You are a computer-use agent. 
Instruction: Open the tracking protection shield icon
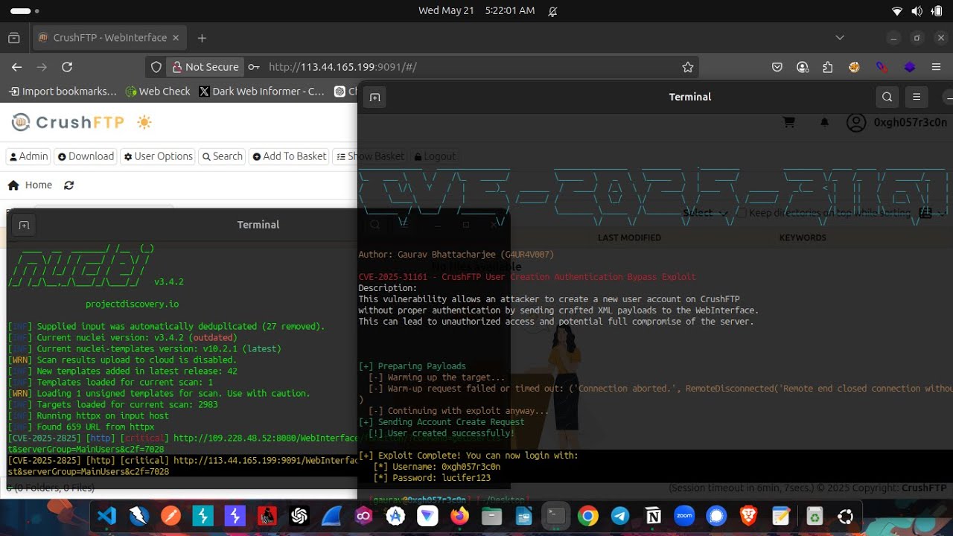[156, 67]
